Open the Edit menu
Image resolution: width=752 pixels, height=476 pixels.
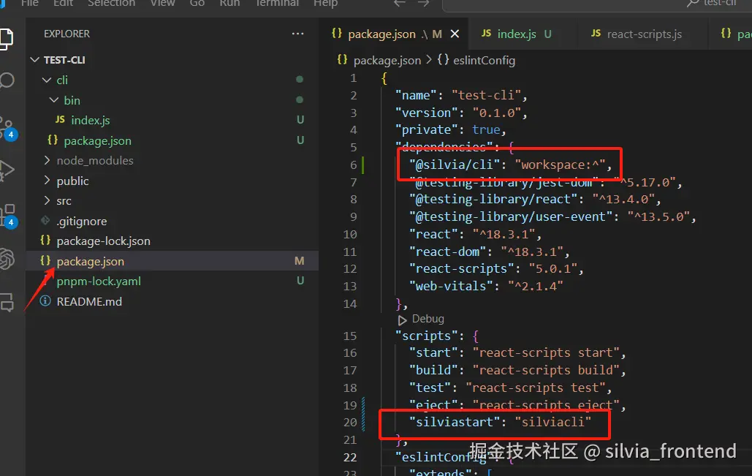[x=64, y=4]
